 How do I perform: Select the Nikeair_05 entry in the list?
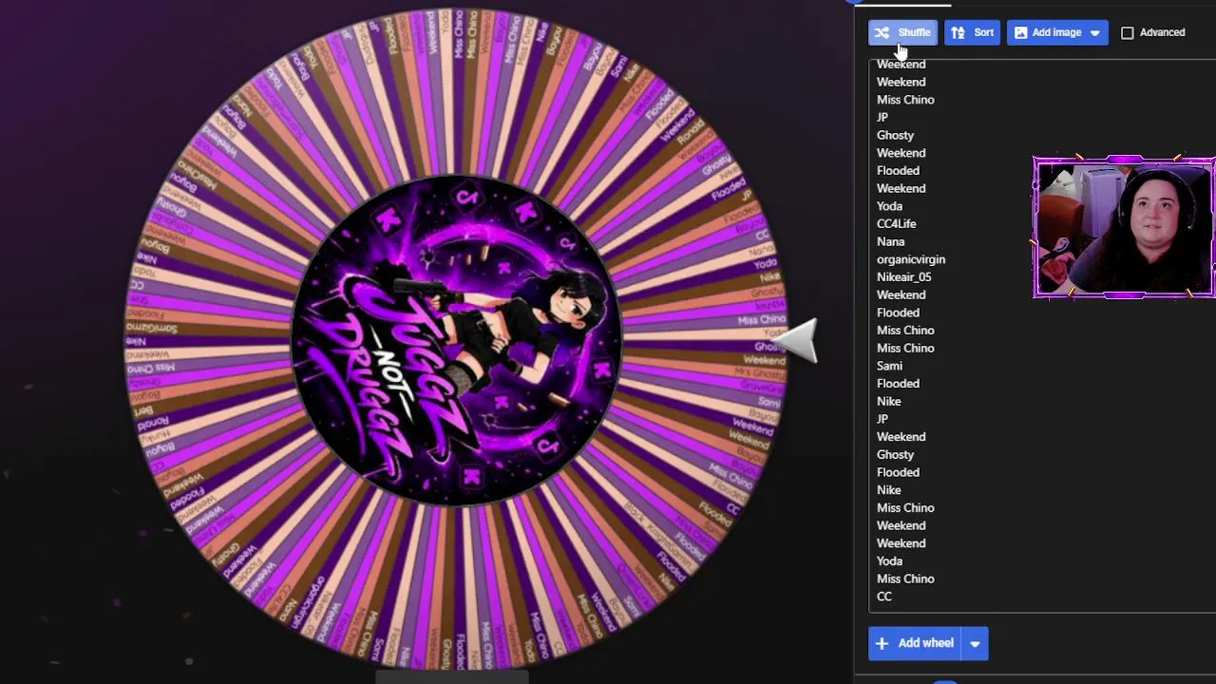(x=903, y=277)
